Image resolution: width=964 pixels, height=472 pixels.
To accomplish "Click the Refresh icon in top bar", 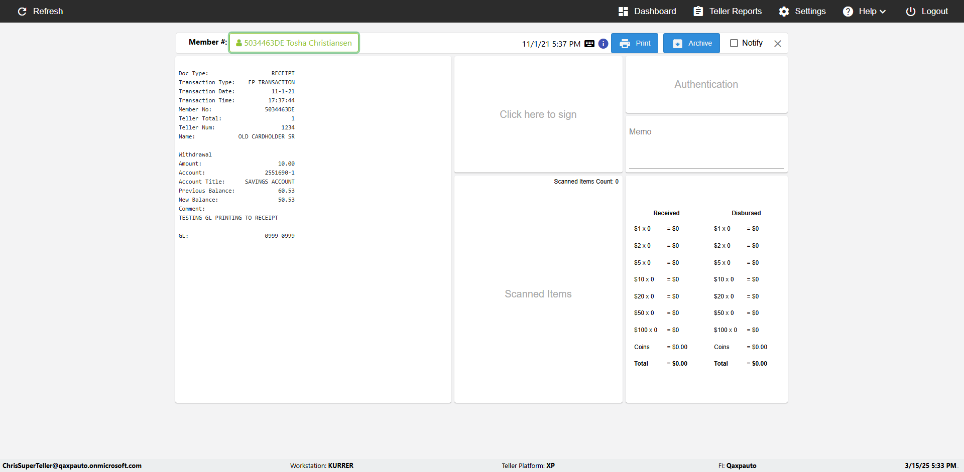I will [x=22, y=11].
